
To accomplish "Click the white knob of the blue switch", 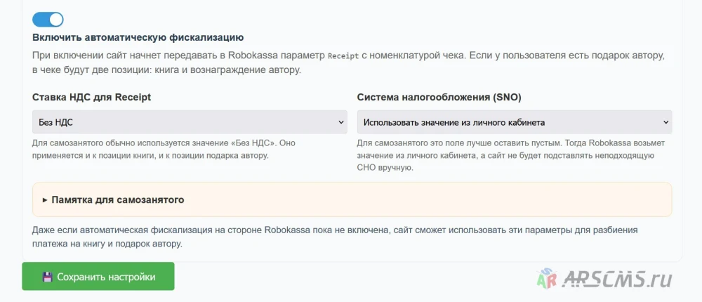I will [55, 20].
